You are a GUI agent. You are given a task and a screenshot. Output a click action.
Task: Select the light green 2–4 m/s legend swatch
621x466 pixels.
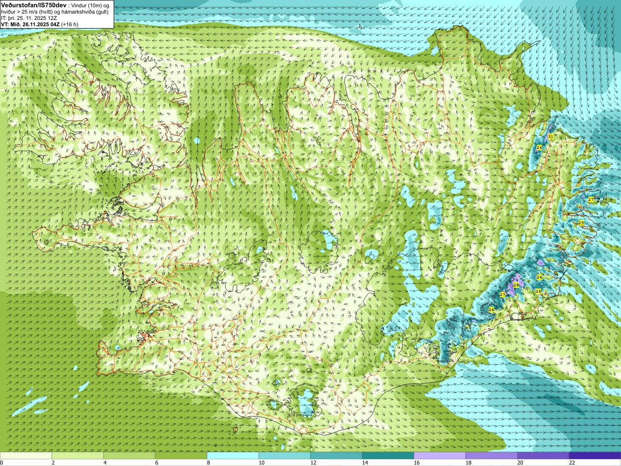pos(78,455)
